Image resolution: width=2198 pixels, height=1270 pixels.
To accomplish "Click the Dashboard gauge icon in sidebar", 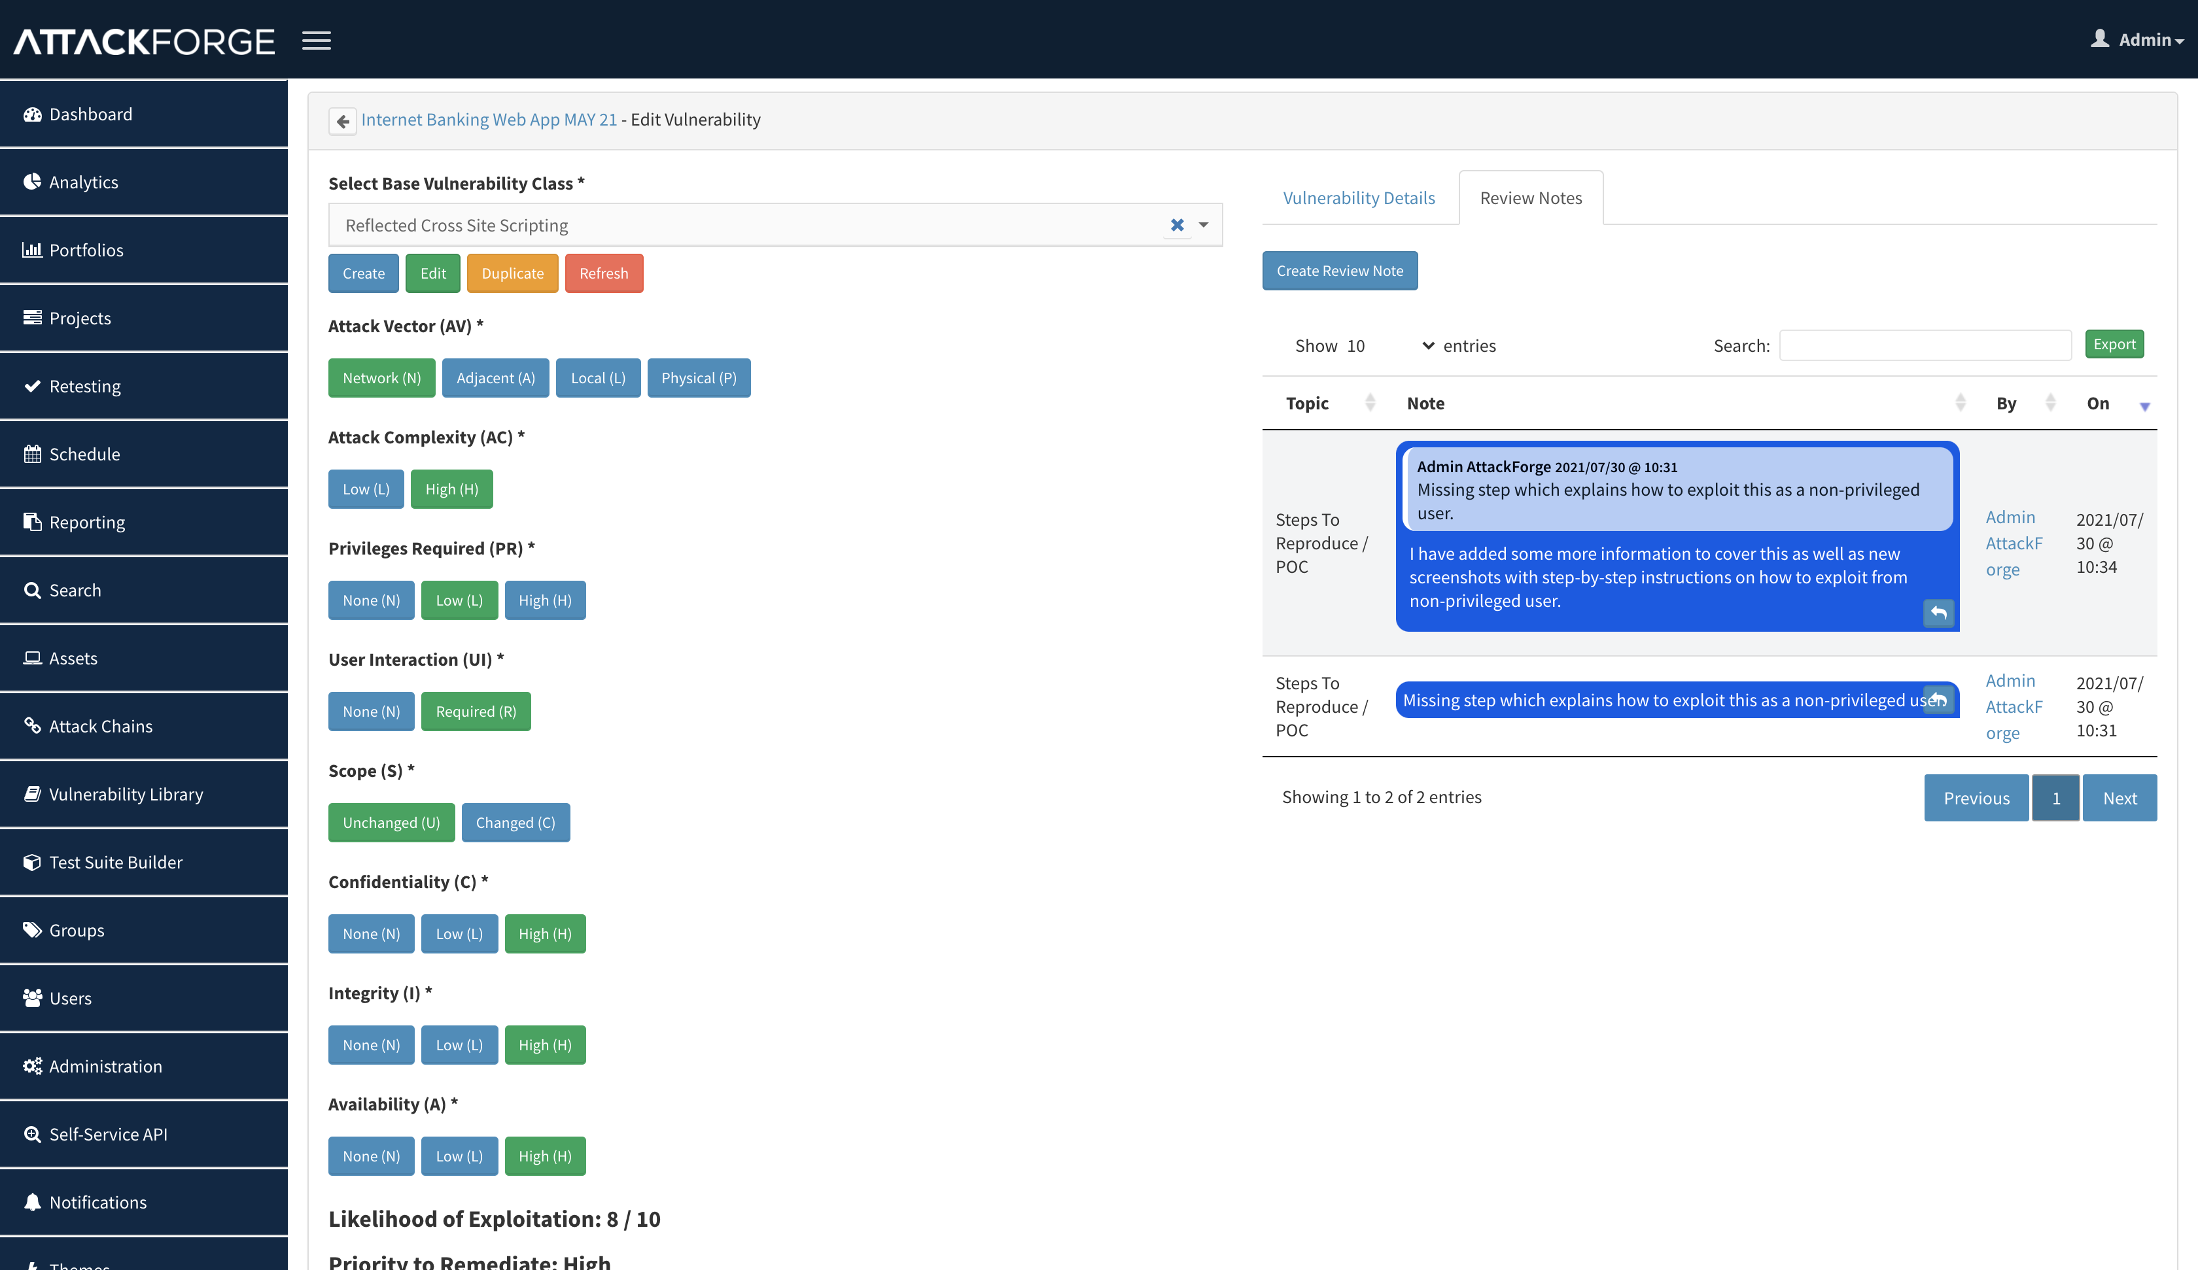I will pyautogui.click(x=32, y=114).
